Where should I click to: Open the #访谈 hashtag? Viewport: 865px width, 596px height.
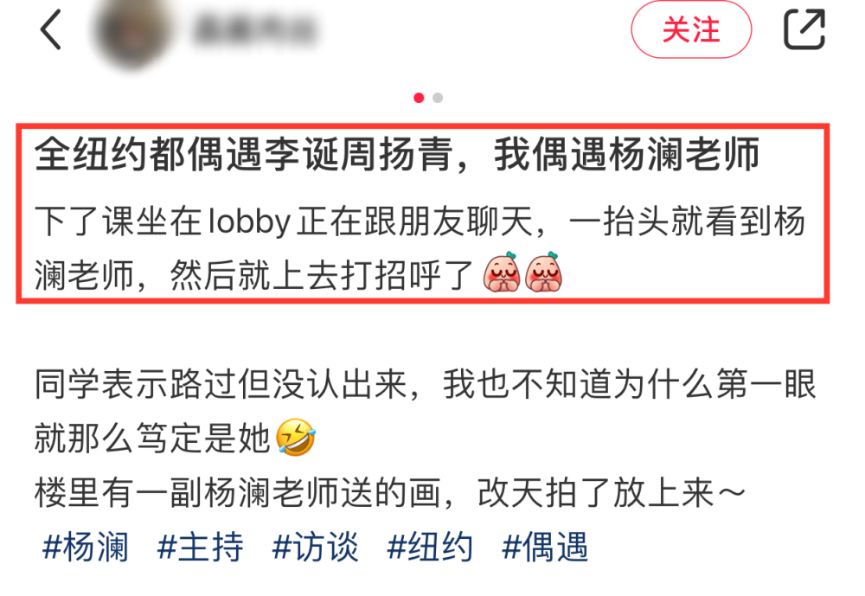tap(315, 548)
